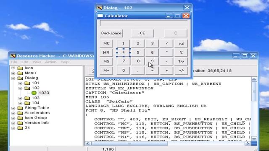269x151 pixels.
Task: Open the View menu in Resource Hacker
Action: point(37,62)
